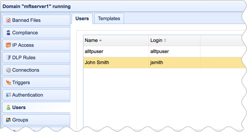
Task: Click the Compliance officer icon
Action: pos(8,33)
